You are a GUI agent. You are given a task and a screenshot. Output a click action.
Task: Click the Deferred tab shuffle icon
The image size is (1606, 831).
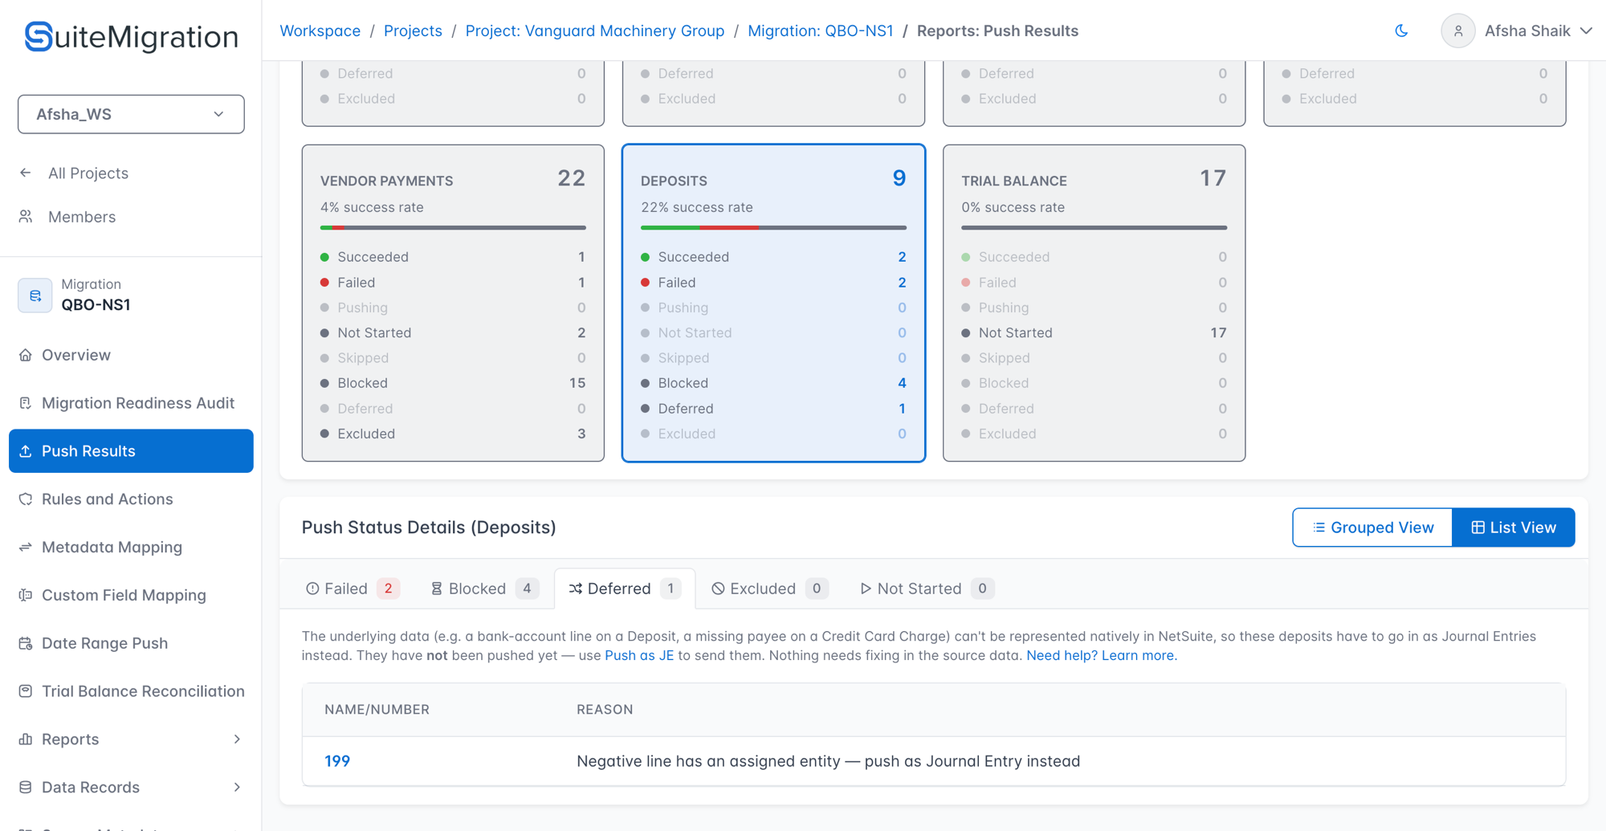pos(576,589)
